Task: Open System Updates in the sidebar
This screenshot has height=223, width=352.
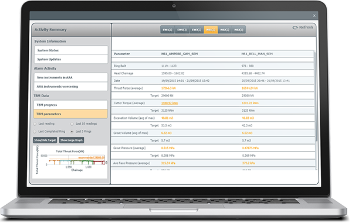Action: coord(71,59)
